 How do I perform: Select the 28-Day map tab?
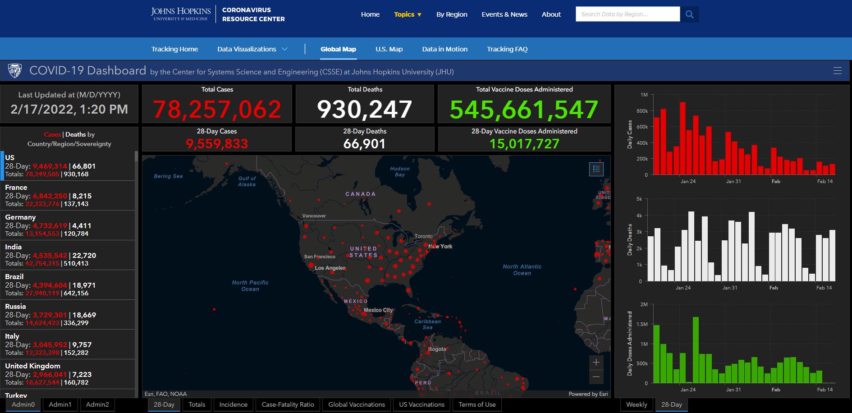[x=164, y=404]
